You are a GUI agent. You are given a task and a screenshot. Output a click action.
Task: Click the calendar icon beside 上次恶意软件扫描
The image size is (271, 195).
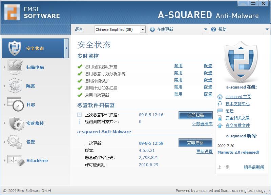click(x=80, y=115)
